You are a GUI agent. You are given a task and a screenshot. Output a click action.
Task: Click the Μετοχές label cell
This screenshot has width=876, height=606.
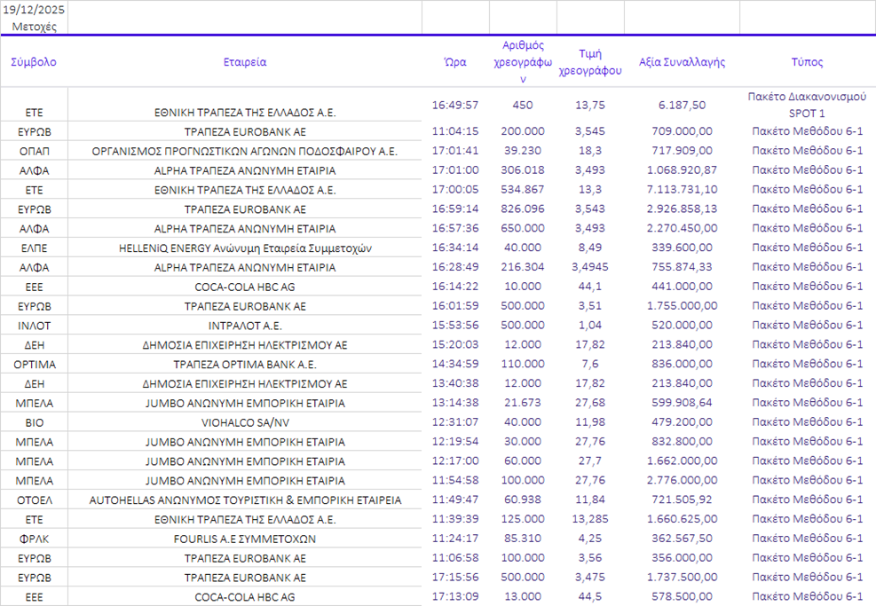point(34,26)
